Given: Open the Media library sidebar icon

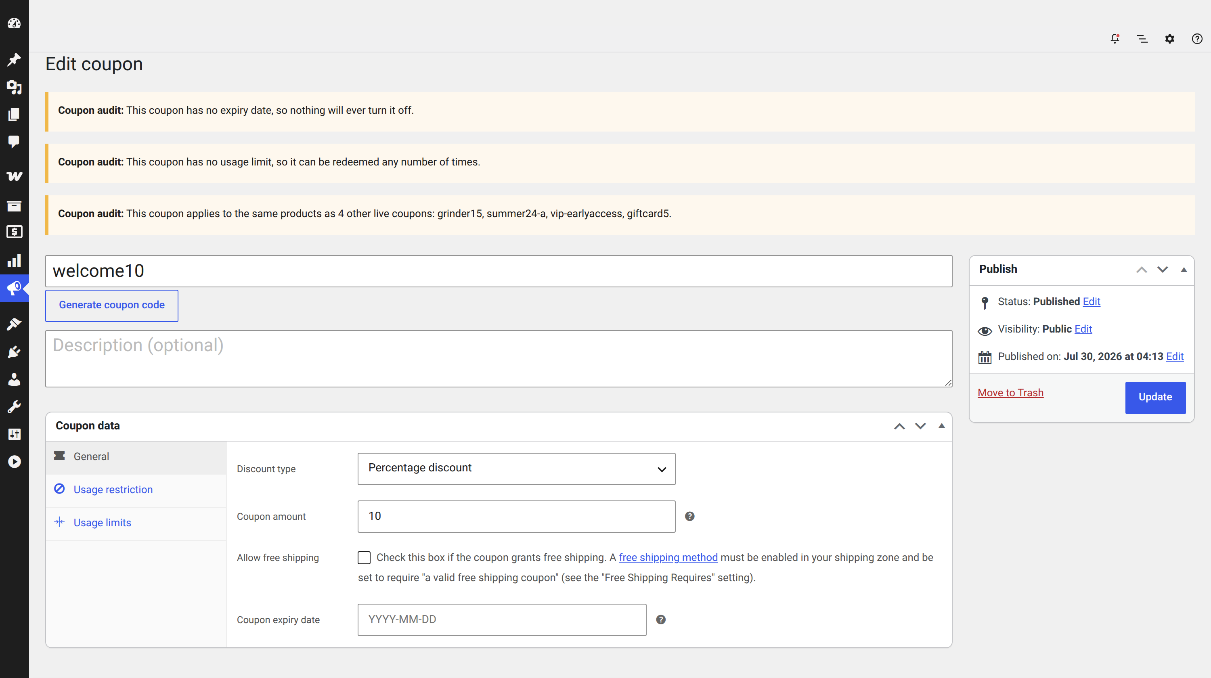Looking at the screenshot, I should tap(14, 87).
